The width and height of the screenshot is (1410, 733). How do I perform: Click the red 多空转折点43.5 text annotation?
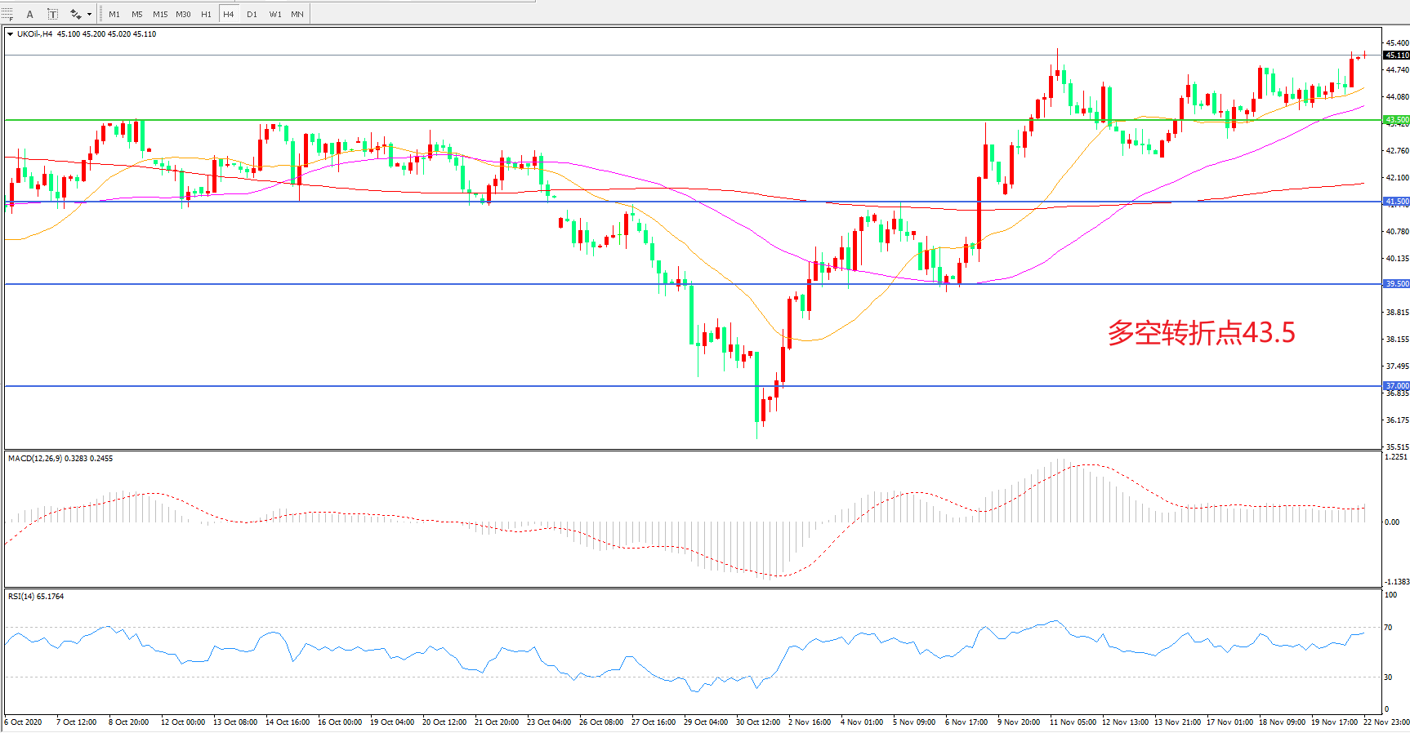tap(1201, 333)
